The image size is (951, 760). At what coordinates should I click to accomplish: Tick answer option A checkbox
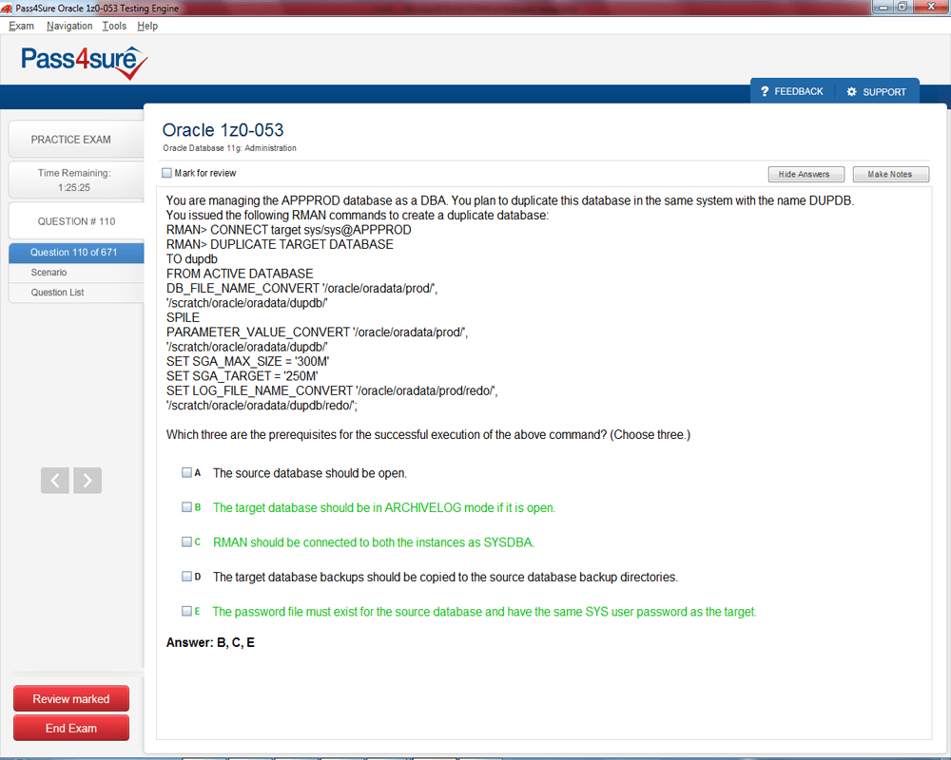click(186, 472)
